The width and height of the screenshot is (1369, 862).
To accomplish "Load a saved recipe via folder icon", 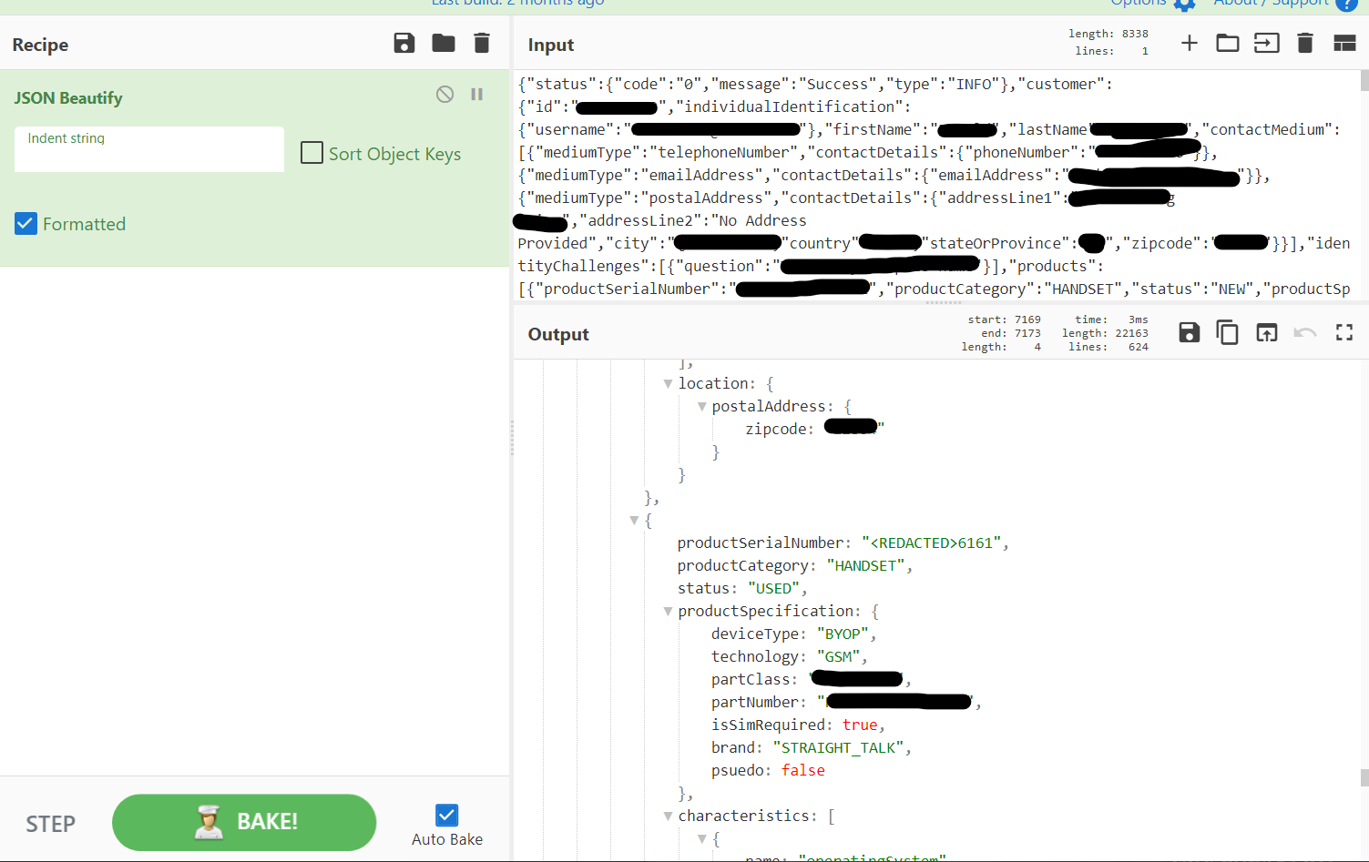I will 444,43.
